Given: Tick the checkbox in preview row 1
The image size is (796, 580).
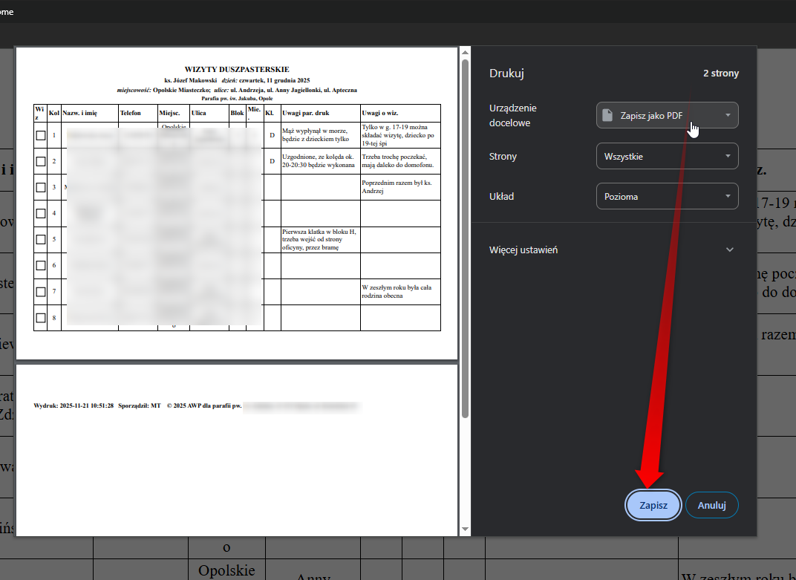Looking at the screenshot, I should [41, 135].
